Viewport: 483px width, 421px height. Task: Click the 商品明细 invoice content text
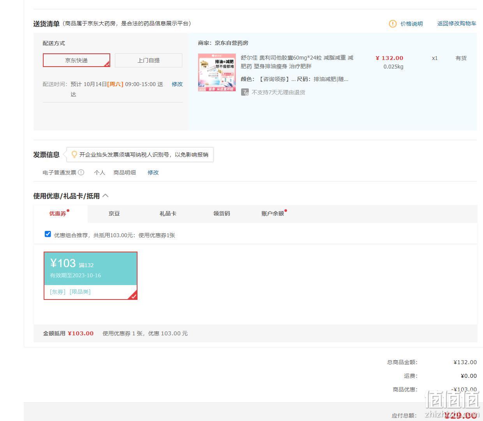pos(125,173)
